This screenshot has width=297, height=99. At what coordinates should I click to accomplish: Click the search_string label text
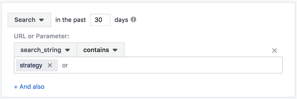pos(41,50)
